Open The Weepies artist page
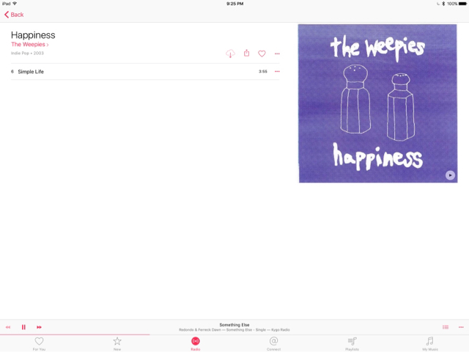Viewport: 469px width, 352px height. (x=29, y=44)
